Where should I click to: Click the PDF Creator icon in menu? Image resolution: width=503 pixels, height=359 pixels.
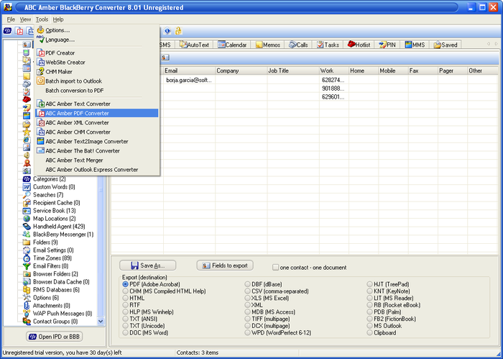40,53
